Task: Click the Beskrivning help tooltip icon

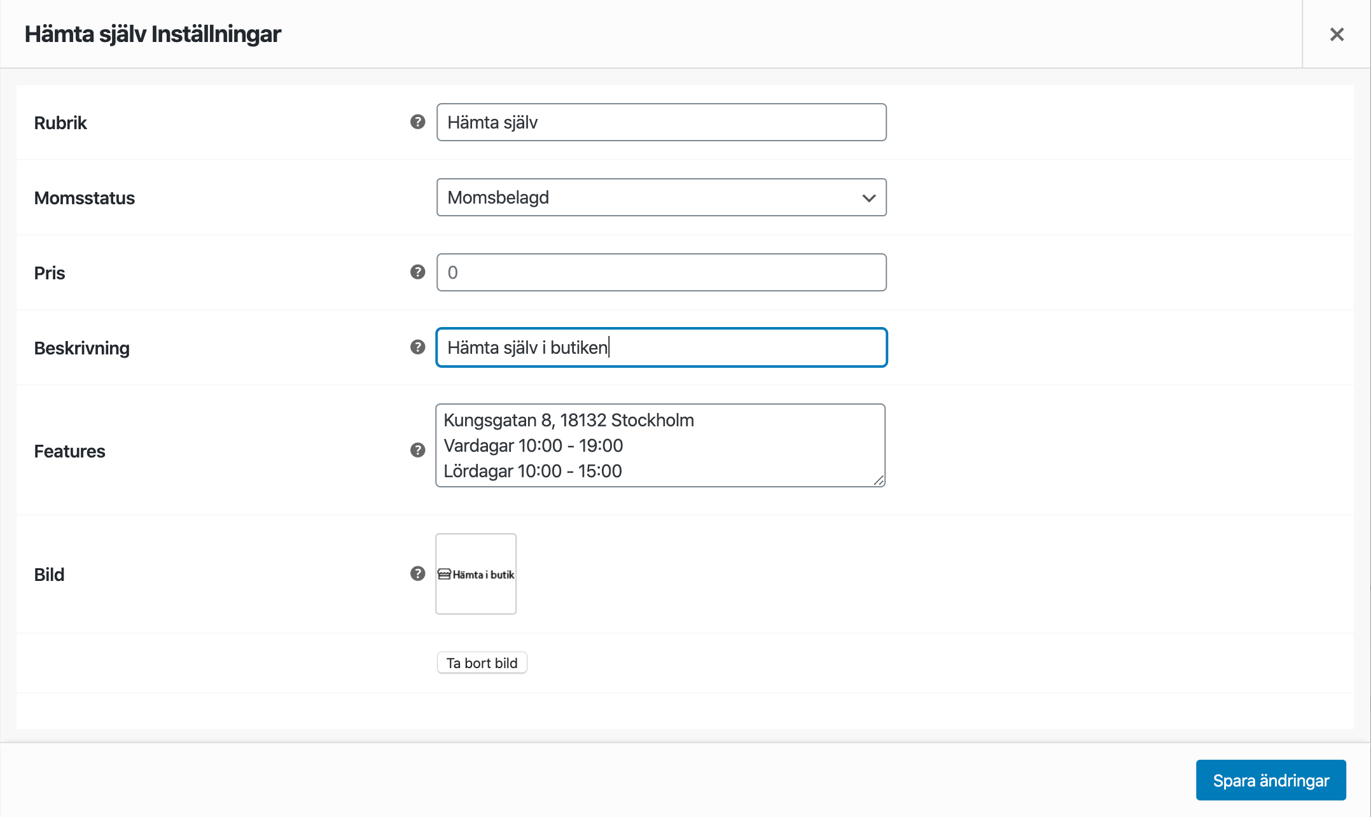Action: point(417,347)
